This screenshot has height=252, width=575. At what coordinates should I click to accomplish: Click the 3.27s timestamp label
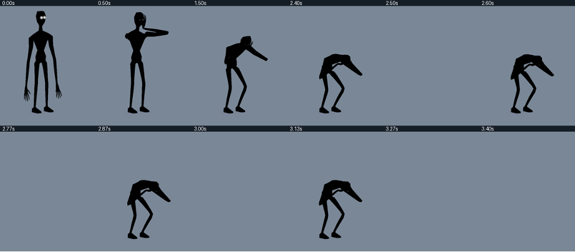(392, 129)
